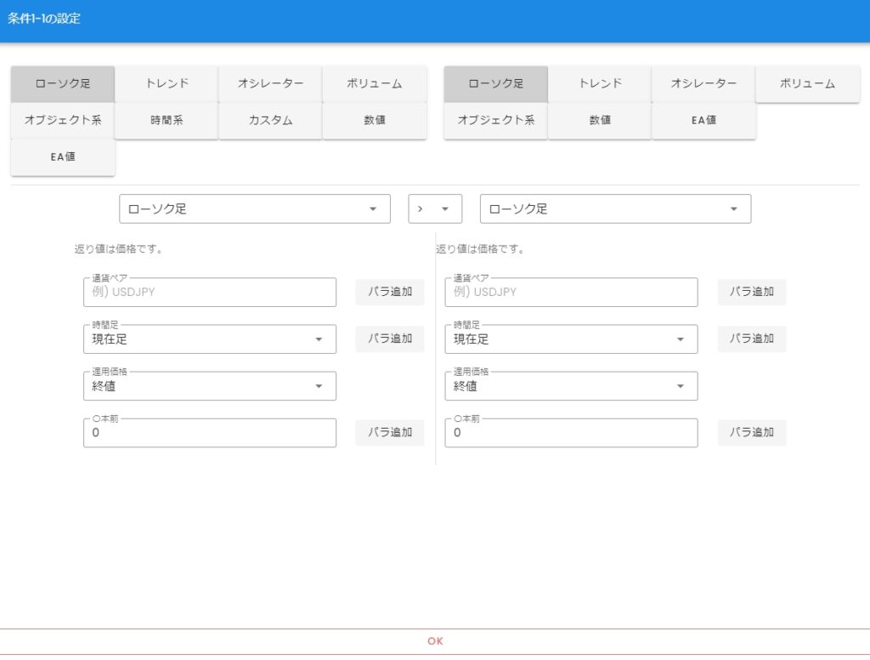Select right-side ボリューム tab
The height and width of the screenshot is (660, 870).
tap(807, 84)
